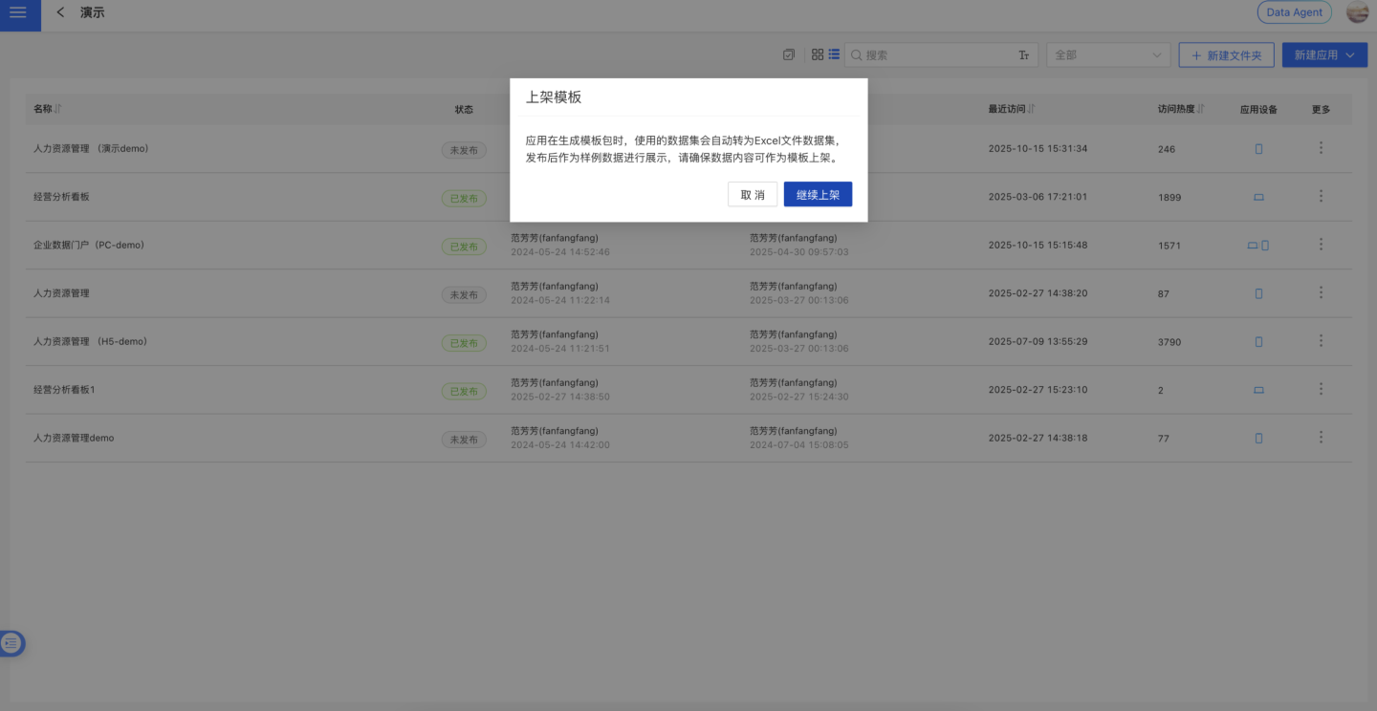This screenshot has height=711, width=1377.
Task: Expand the floating sidebar panel button
Action: click(12, 643)
